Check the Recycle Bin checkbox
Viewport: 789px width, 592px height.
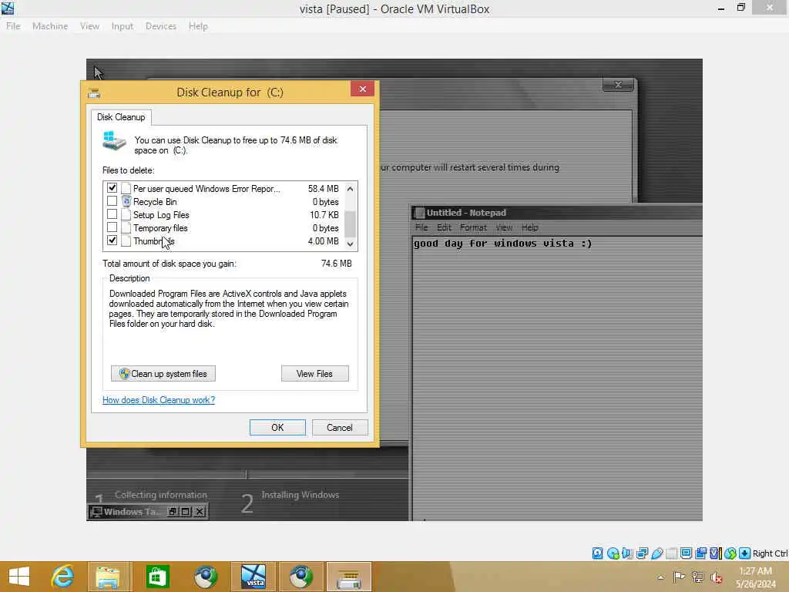pyautogui.click(x=112, y=201)
